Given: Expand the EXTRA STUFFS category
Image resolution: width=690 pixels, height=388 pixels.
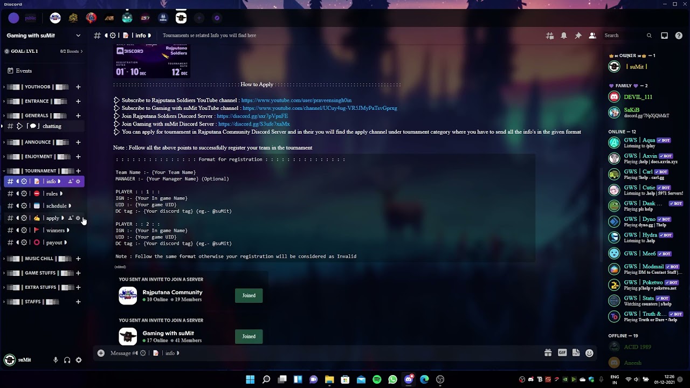Looking at the screenshot, I should (39, 287).
